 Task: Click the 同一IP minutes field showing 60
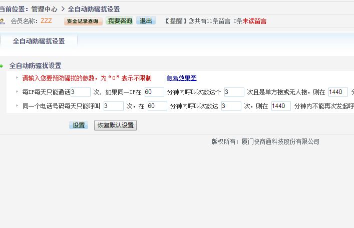[x=154, y=92]
